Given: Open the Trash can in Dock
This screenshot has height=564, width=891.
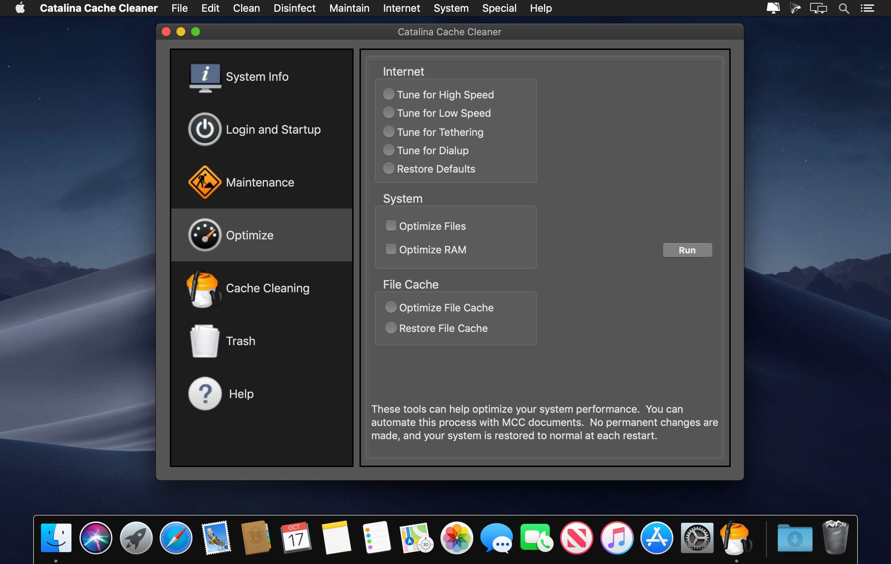Looking at the screenshot, I should [835, 538].
